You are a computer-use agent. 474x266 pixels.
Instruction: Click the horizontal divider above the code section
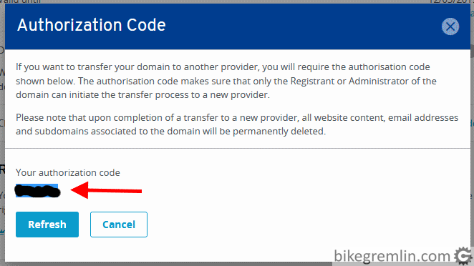(237, 148)
